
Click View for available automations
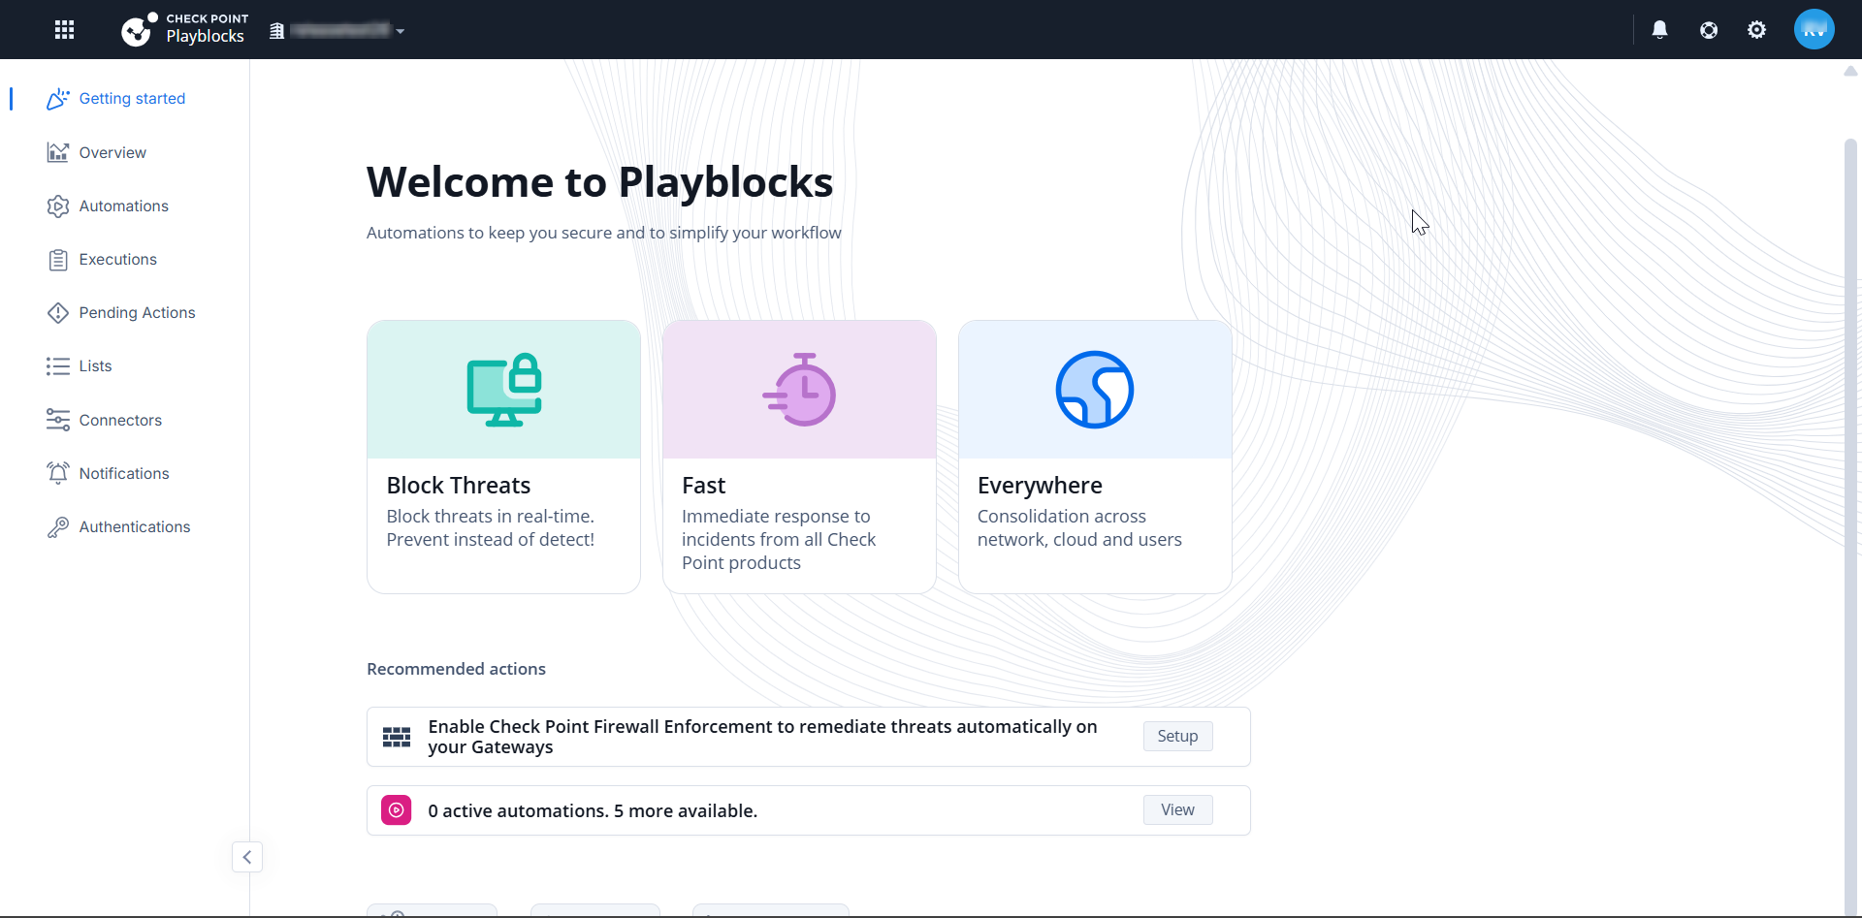pos(1177,810)
